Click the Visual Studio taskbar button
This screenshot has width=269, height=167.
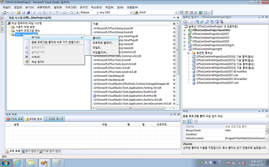click(x=44, y=163)
